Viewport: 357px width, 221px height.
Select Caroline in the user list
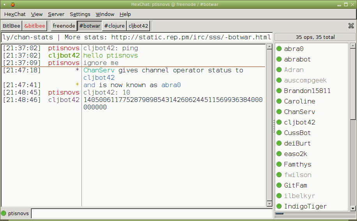tap(299, 101)
